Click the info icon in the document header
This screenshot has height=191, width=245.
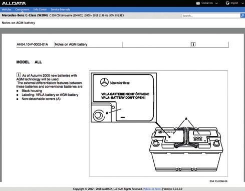(x=193, y=44)
